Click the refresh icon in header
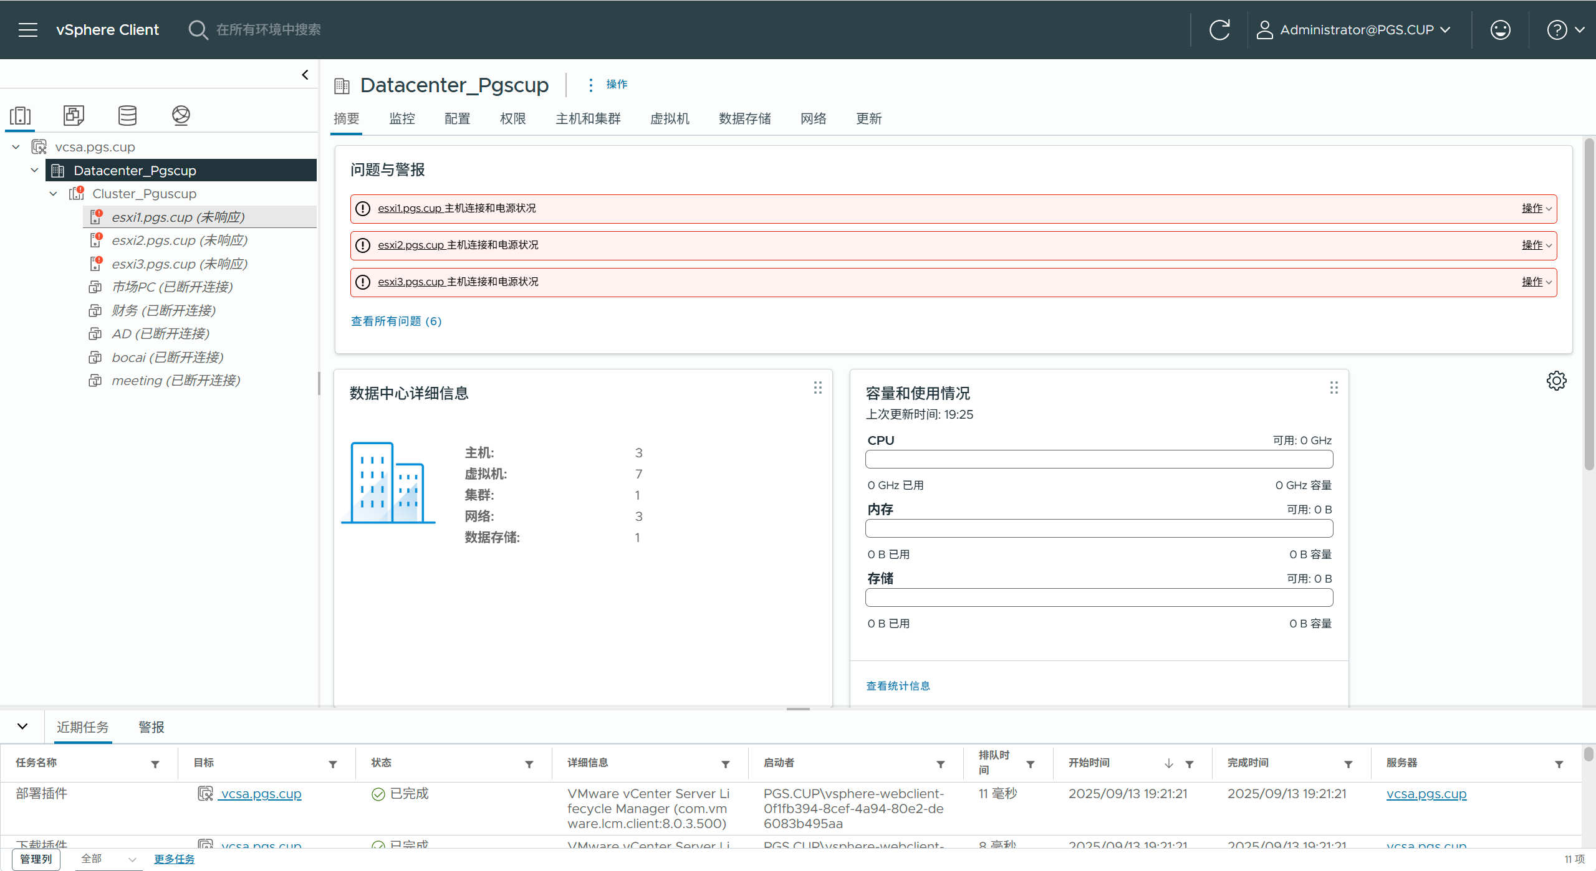This screenshot has width=1596, height=871. 1219,30
